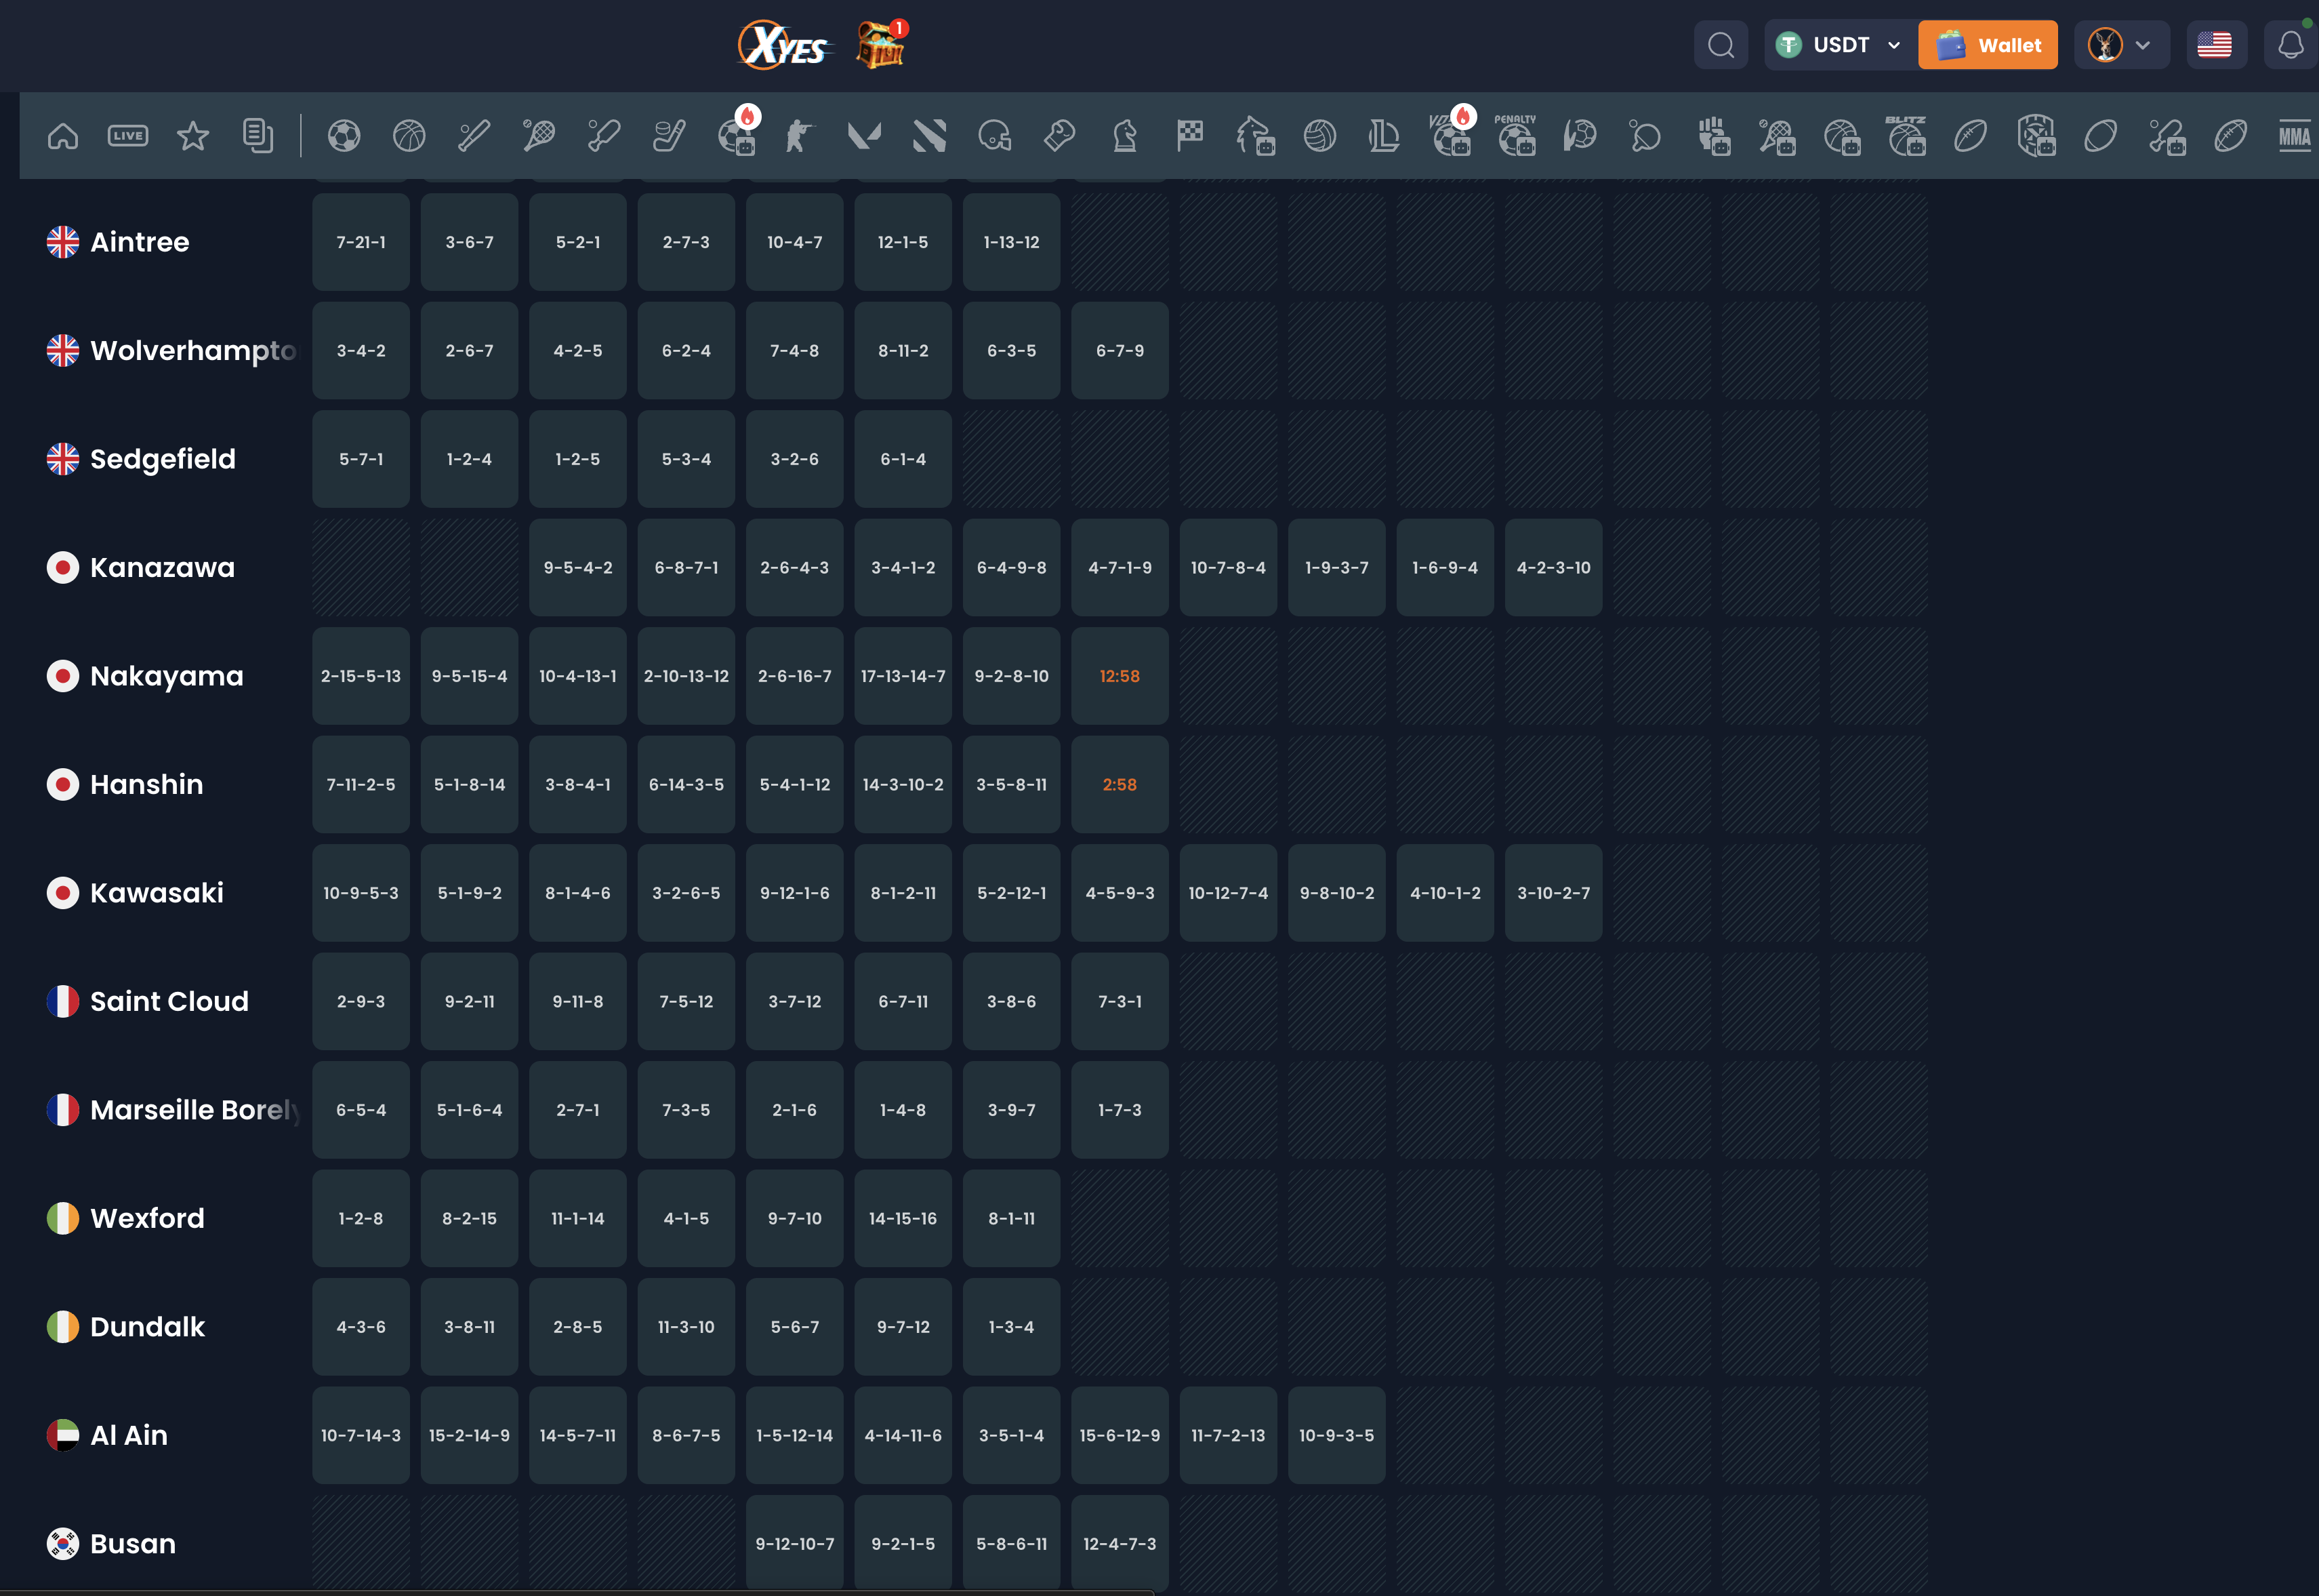Choose the Table Tennis paddle icon
The image size is (2319, 1596).
(1644, 135)
